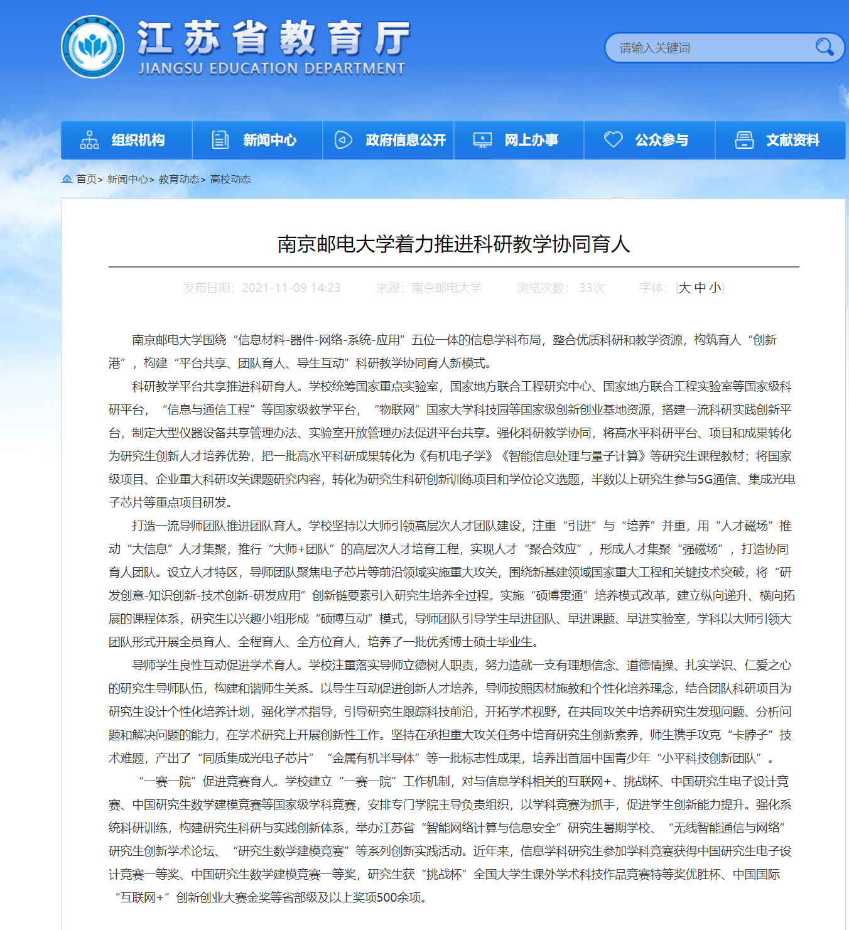The width and height of the screenshot is (849, 930).
Task: Open the 公众参与 navigation menu
Action: tap(661, 140)
